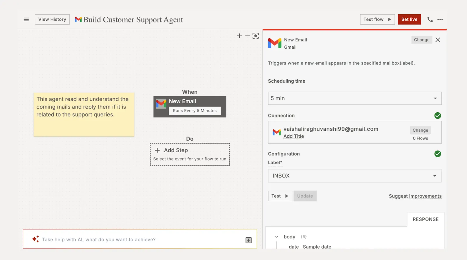Screen dimensions: 467x260
Task: Type in the AI help input field
Action: coord(140,240)
